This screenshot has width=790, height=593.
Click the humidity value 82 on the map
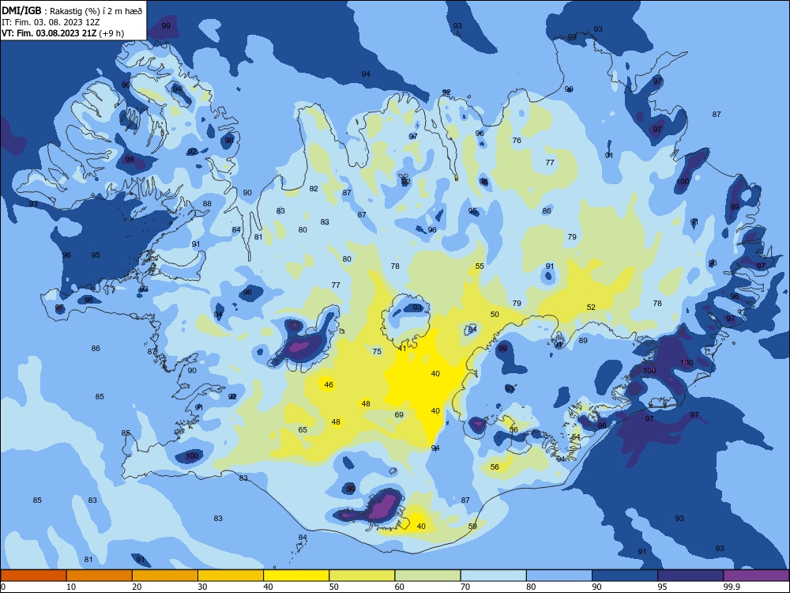[x=314, y=189]
